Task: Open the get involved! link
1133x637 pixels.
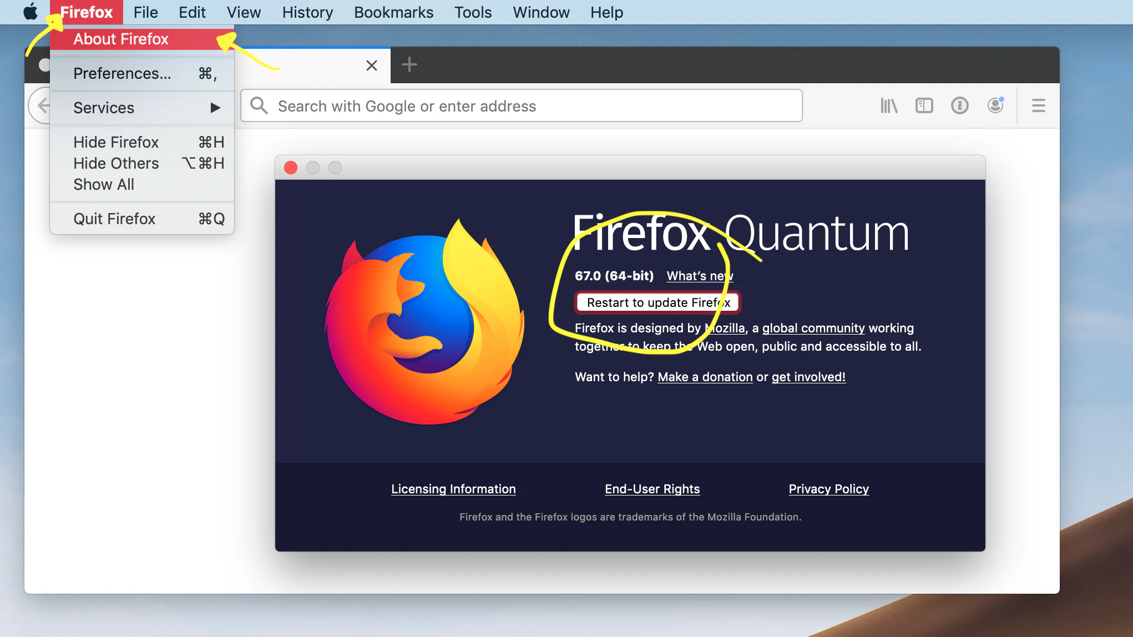Action: click(x=808, y=377)
